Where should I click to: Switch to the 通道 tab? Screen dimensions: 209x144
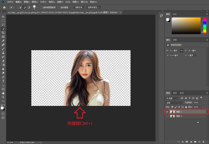tap(175, 93)
